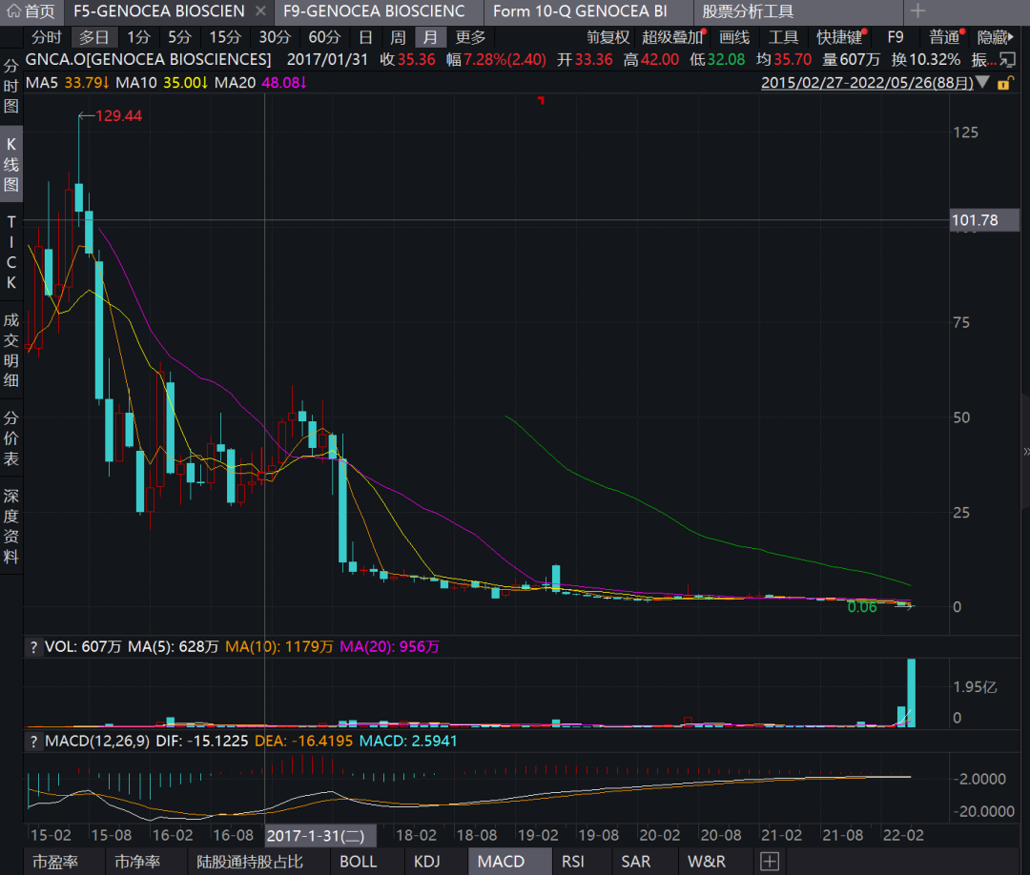Image resolution: width=1030 pixels, height=875 pixels.
Task: Click the right-edge panel expand handle
Action: [1025, 452]
